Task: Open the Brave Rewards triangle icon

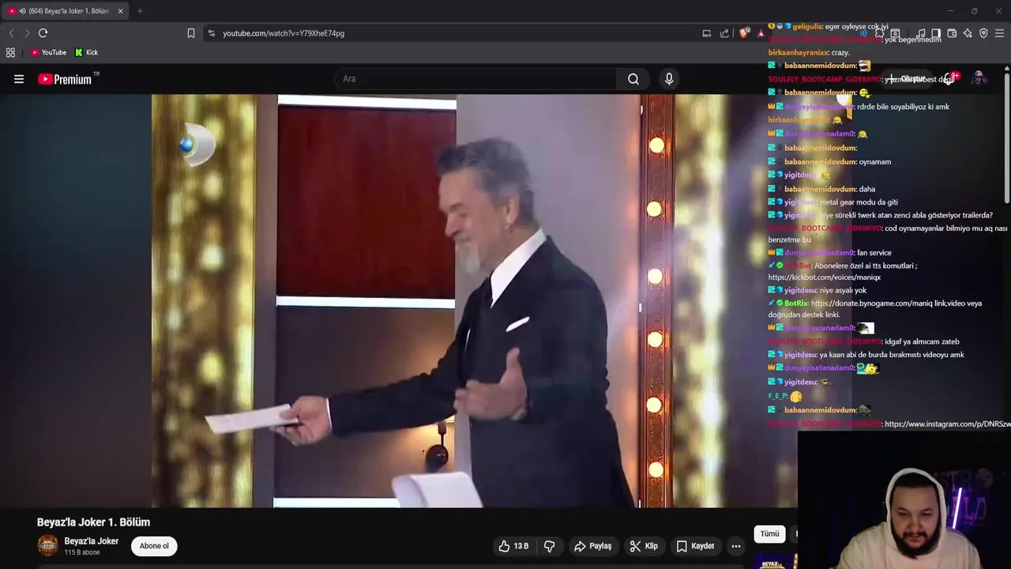Action: (760, 33)
